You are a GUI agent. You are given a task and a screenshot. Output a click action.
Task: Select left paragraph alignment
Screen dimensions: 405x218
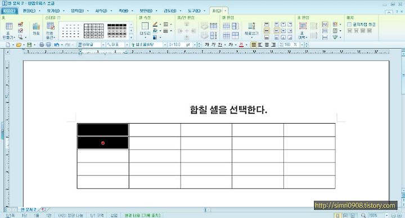point(260,44)
